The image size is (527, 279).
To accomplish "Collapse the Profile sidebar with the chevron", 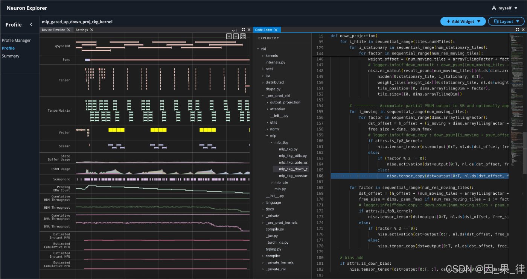I will point(31,25).
